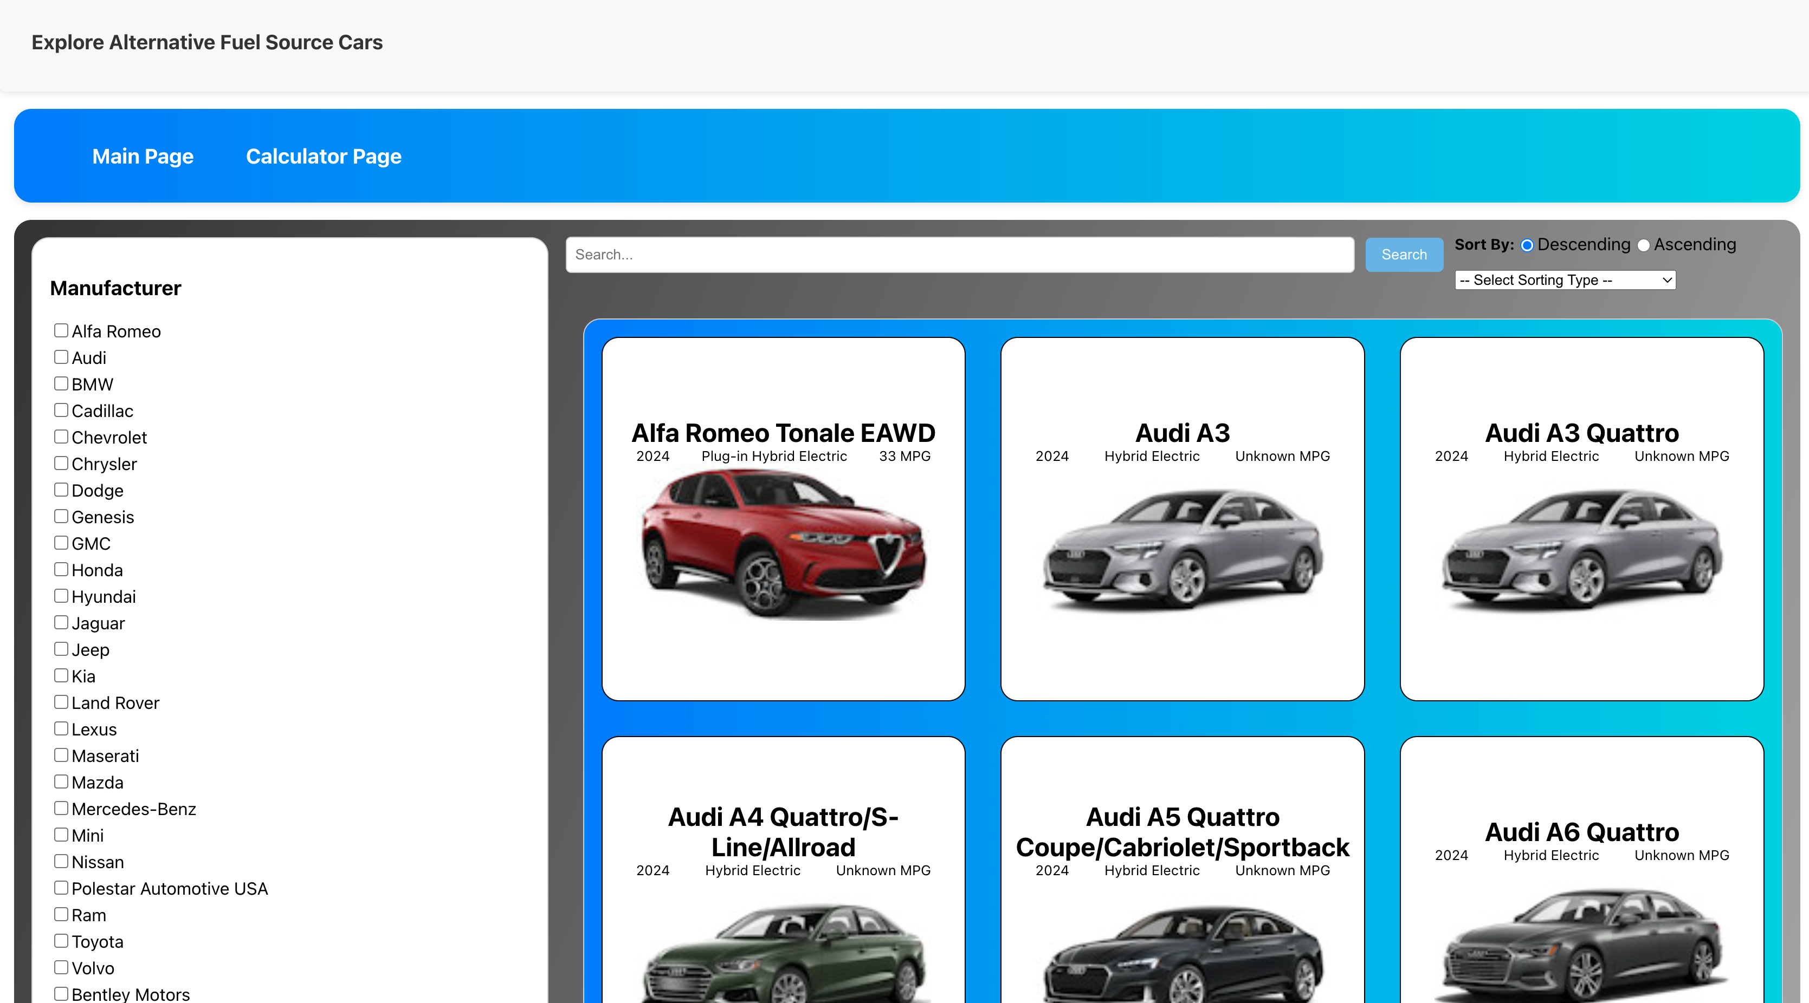The height and width of the screenshot is (1003, 1809).
Task: Enable the GMC manufacturer filter
Action: click(61, 543)
